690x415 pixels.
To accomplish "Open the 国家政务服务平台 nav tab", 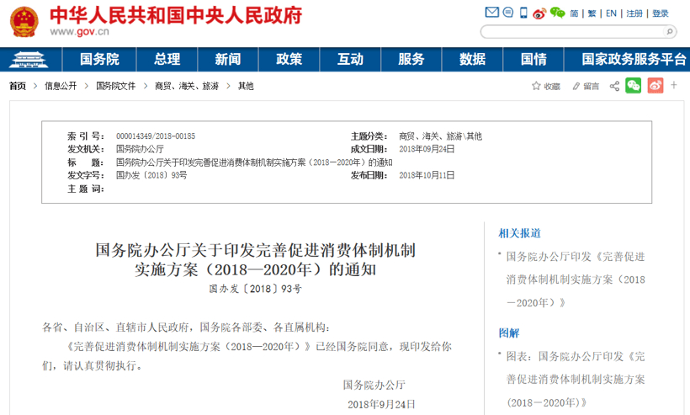I will click(x=634, y=60).
